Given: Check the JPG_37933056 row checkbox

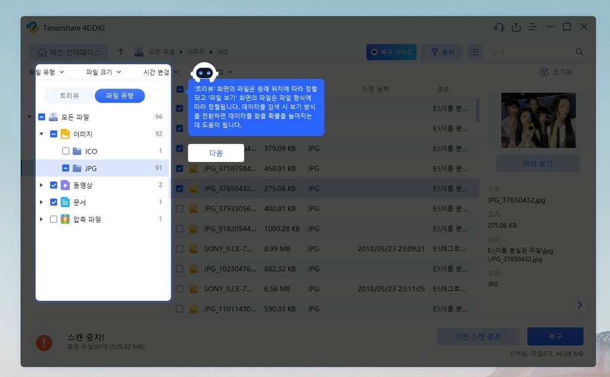Looking at the screenshot, I should 179,208.
